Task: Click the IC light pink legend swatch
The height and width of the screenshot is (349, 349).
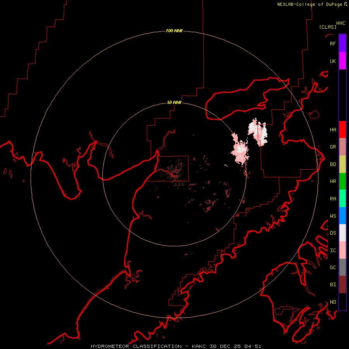Action: pos(342,250)
